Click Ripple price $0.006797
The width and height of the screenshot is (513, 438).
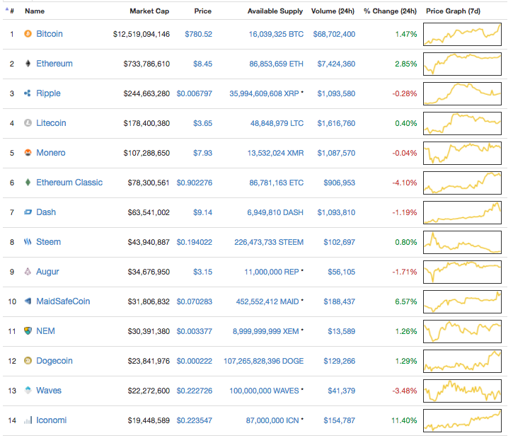[195, 93]
